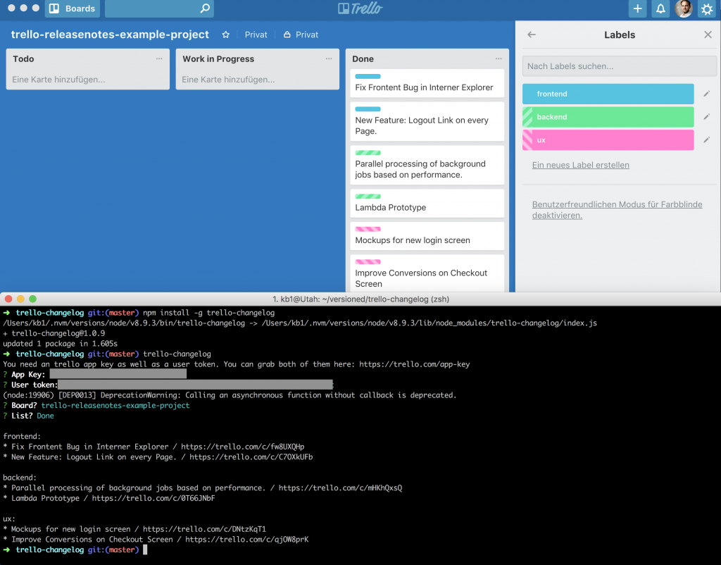
Task: Click the terminal cursor at the last prompt
Action: pos(145,550)
